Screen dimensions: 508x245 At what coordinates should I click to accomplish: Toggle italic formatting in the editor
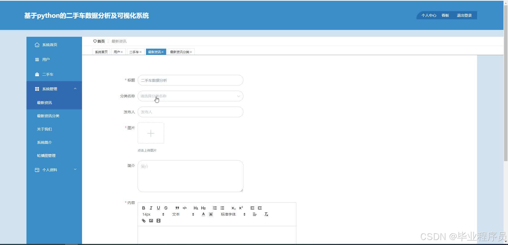coord(151,208)
